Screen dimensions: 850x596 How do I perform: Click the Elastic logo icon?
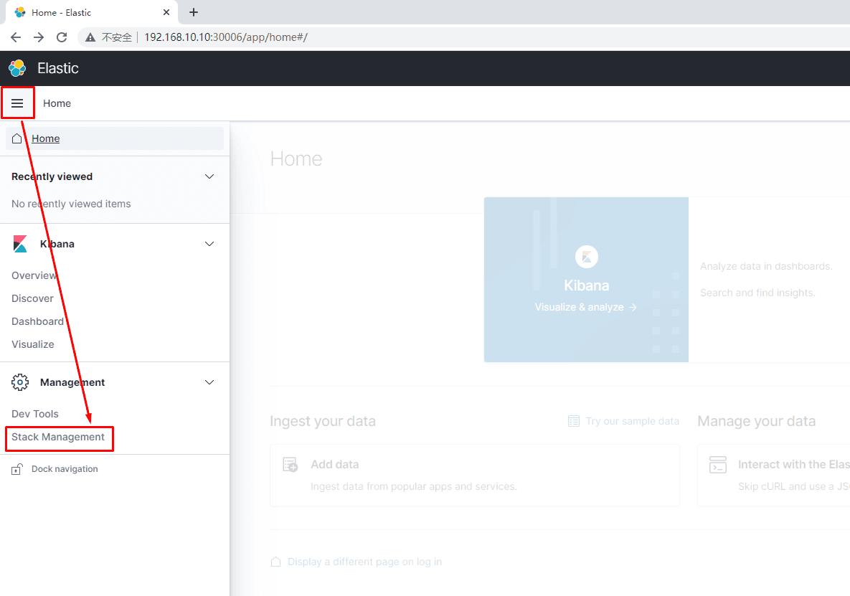point(17,68)
